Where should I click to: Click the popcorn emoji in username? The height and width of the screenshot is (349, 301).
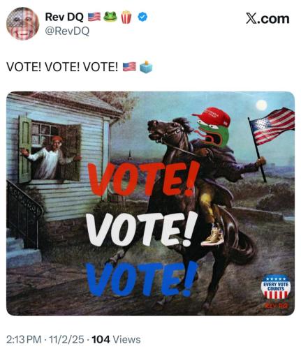click(126, 17)
